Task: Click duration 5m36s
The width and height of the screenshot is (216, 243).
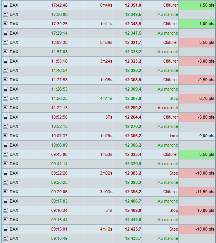Action: pyautogui.click(x=106, y=42)
